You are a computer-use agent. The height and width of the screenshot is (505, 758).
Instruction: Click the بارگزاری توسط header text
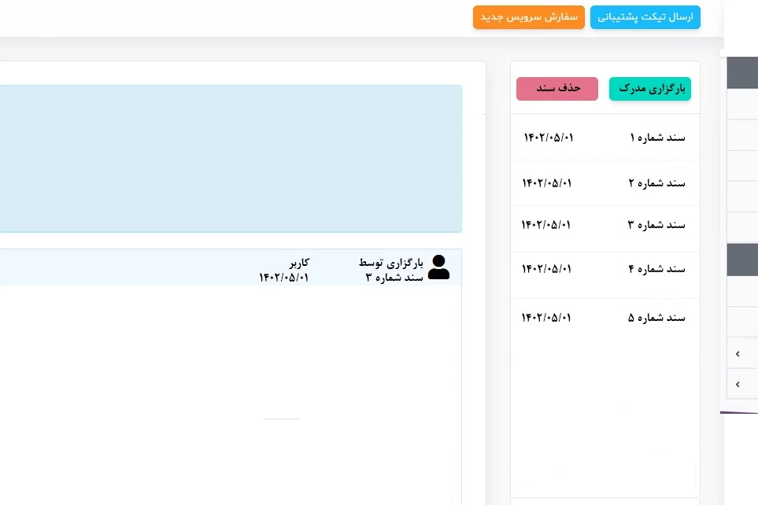tap(391, 263)
